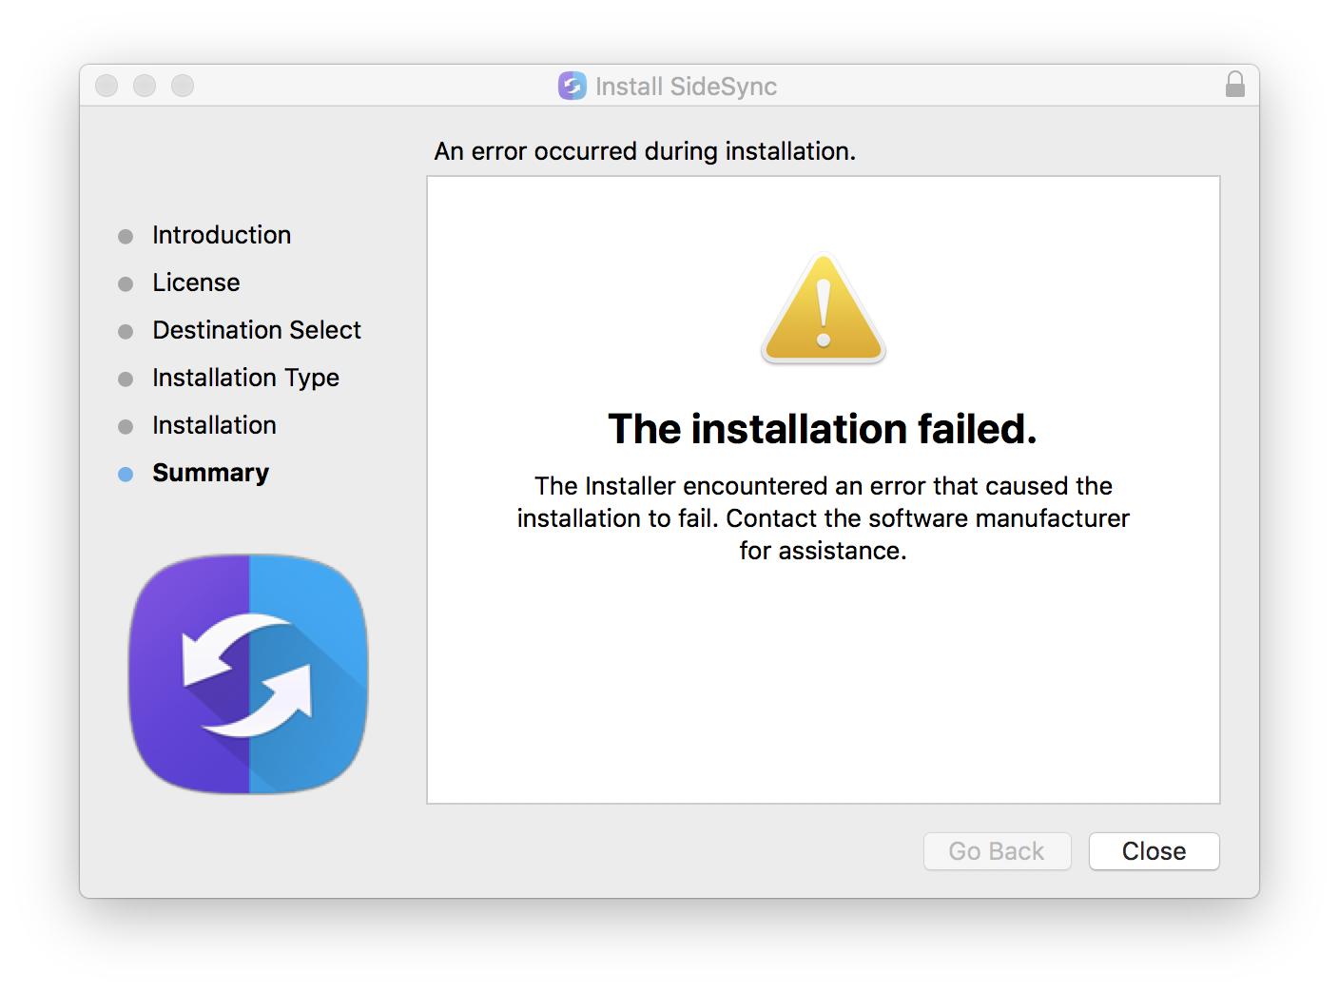1339x993 pixels.
Task: Click the "Install SideSync" window title
Action: 686,87
